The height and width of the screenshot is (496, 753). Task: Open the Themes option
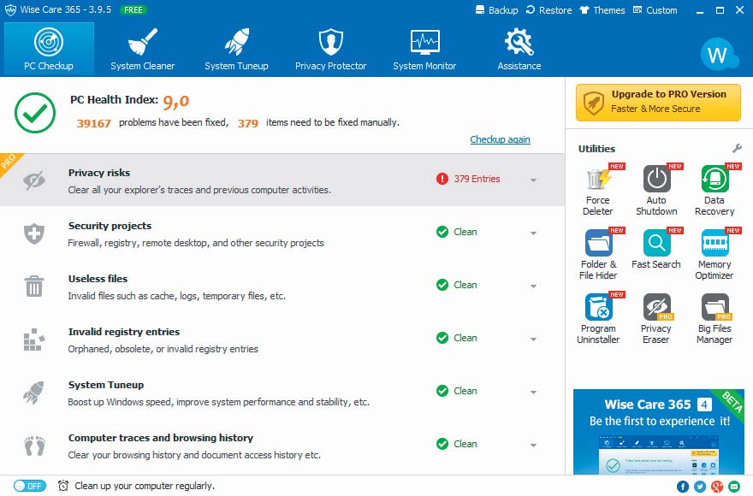(602, 10)
